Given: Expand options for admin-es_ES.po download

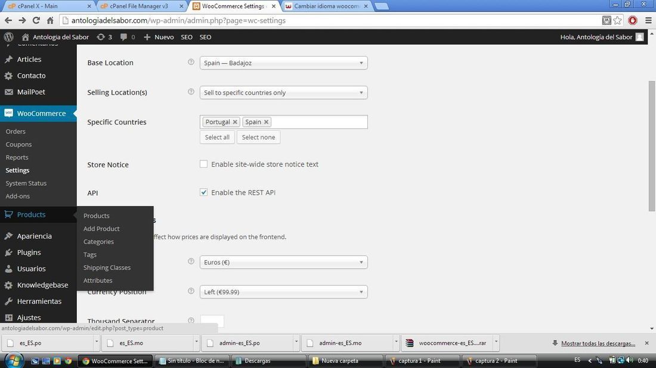Looking at the screenshot, I should click(x=296, y=342).
